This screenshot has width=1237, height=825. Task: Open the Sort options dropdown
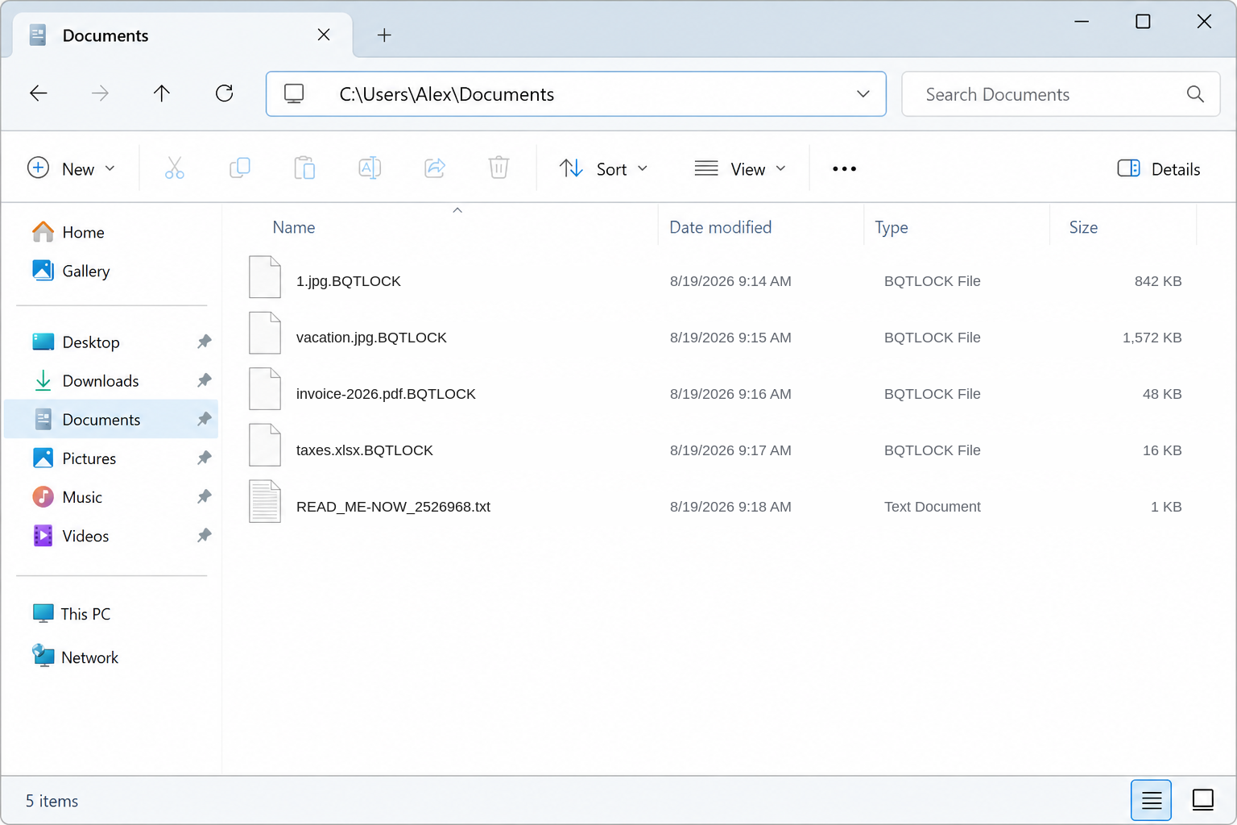pos(604,168)
